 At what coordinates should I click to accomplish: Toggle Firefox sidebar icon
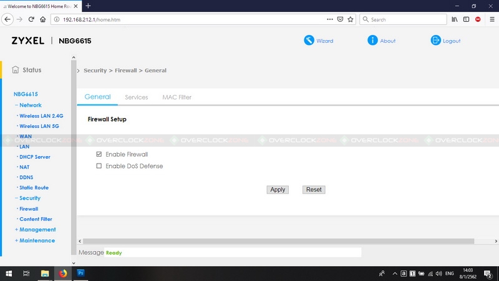466,19
